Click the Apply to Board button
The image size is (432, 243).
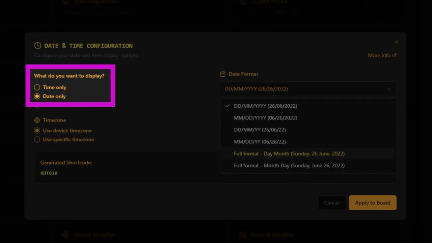[373, 203]
